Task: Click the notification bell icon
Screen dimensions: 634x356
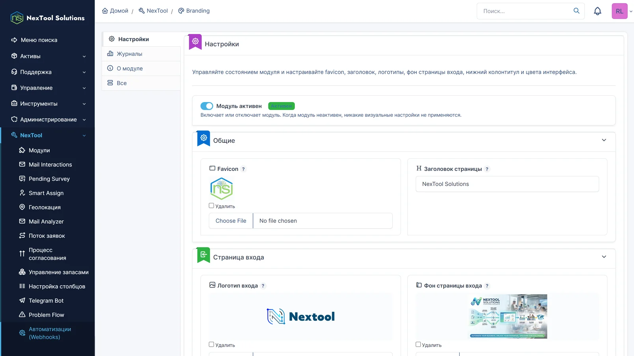Action: 598,11
